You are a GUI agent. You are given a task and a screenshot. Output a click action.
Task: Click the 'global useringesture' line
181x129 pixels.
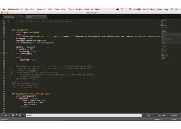click(x=26, y=96)
